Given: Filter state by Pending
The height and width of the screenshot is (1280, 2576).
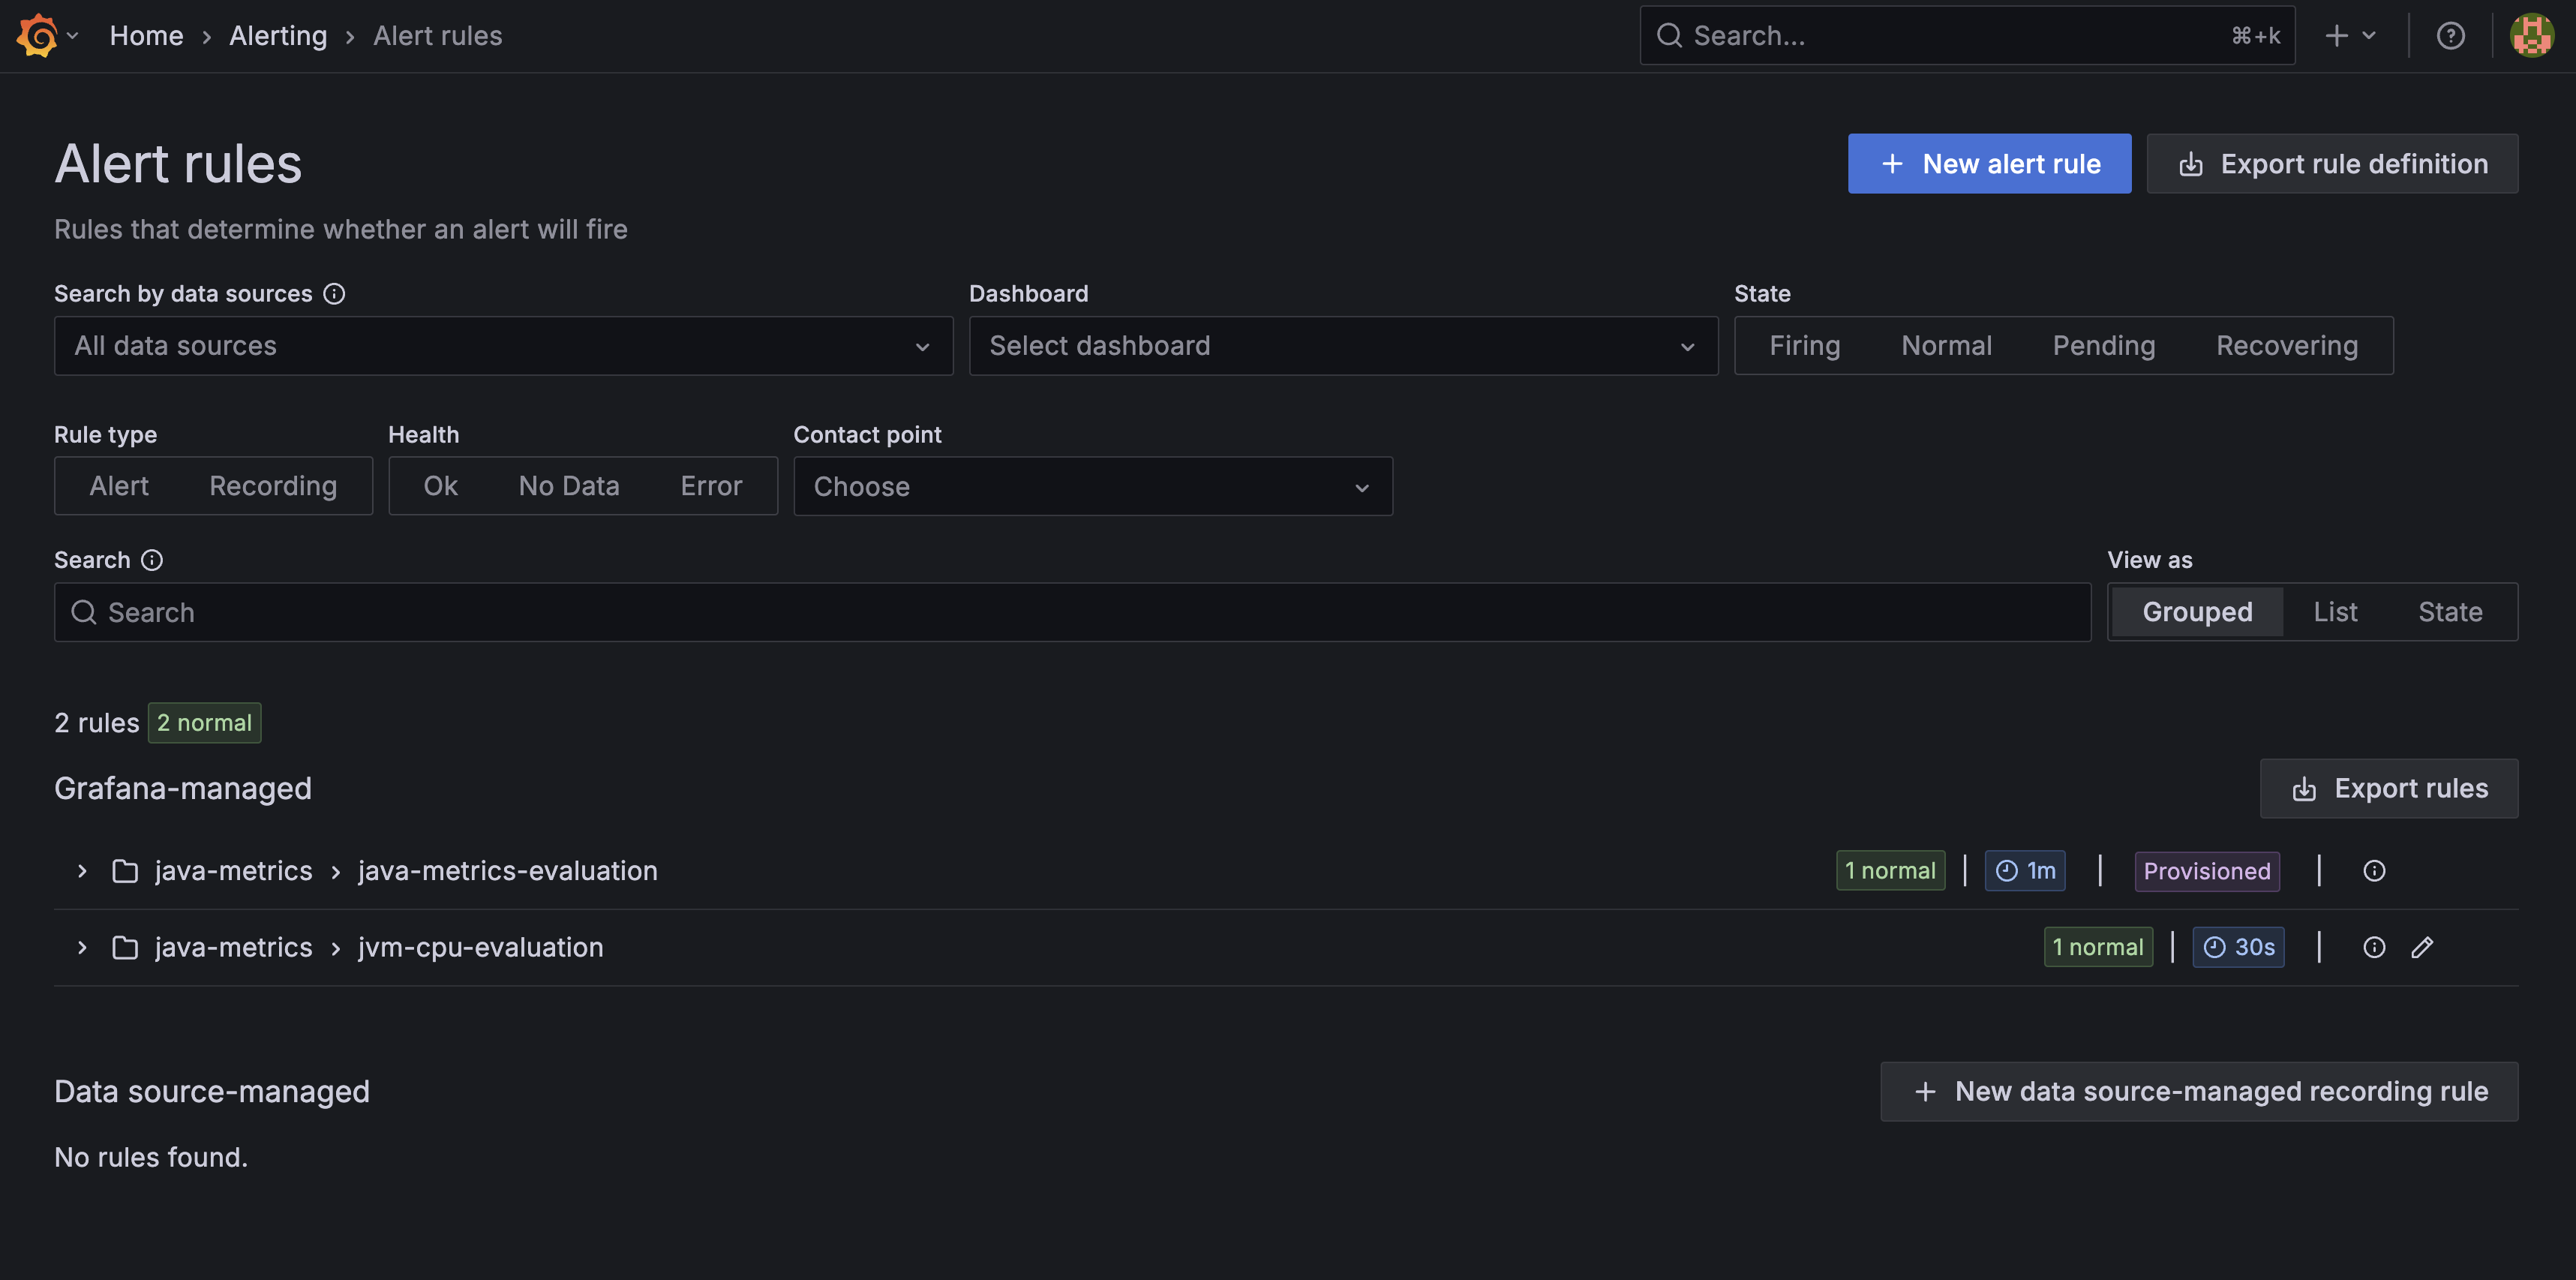Looking at the screenshot, I should (2104, 346).
